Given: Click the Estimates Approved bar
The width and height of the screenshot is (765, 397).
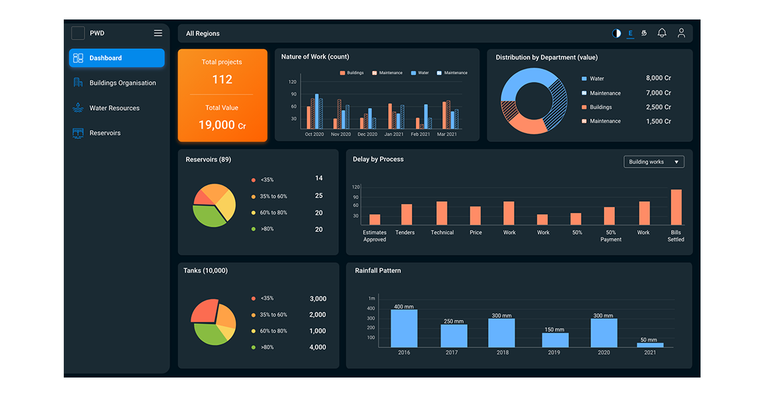Looking at the screenshot, I should click(x=374, y=219).
